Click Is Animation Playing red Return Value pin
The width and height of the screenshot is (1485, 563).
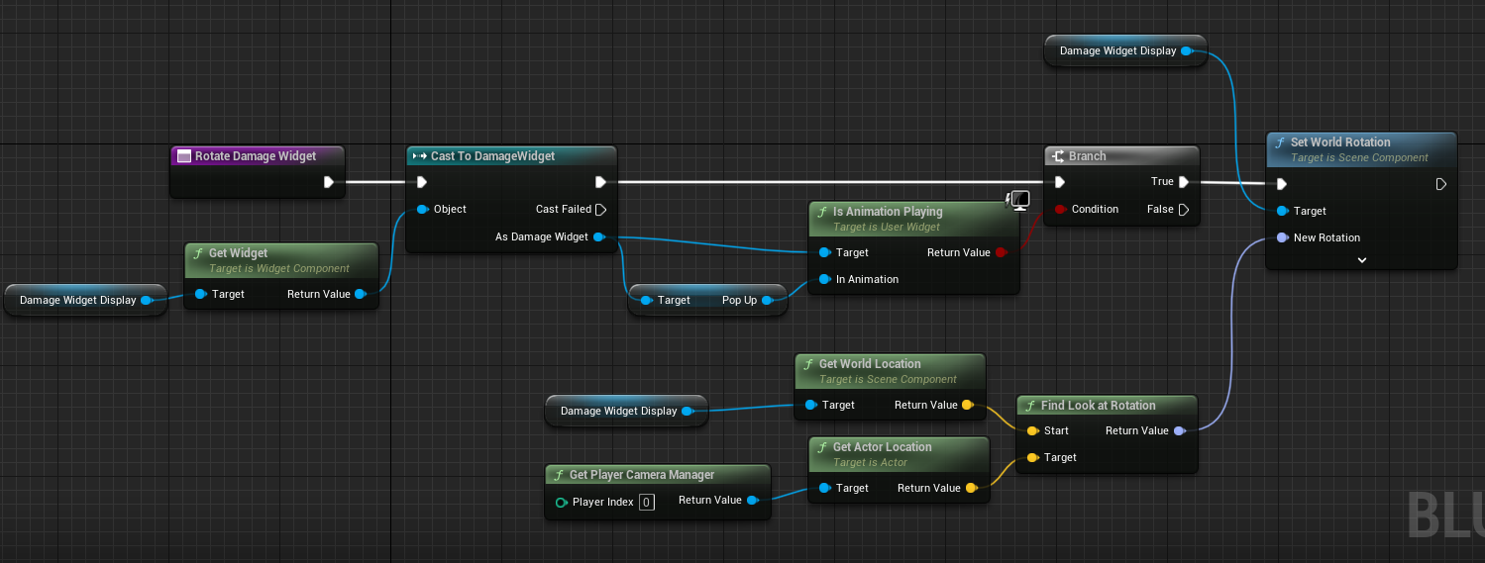[x=1000, y=252]
